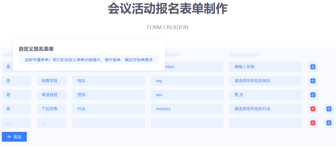Click the move icon in the 地区 row
Image resolution: width=336 pixels, height=147 pixels.
(313, 81)
